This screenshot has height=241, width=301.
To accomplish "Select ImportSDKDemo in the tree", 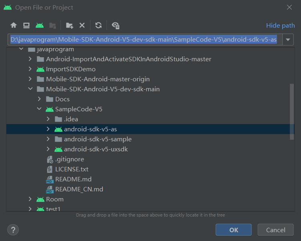I will tap(70, 69).
